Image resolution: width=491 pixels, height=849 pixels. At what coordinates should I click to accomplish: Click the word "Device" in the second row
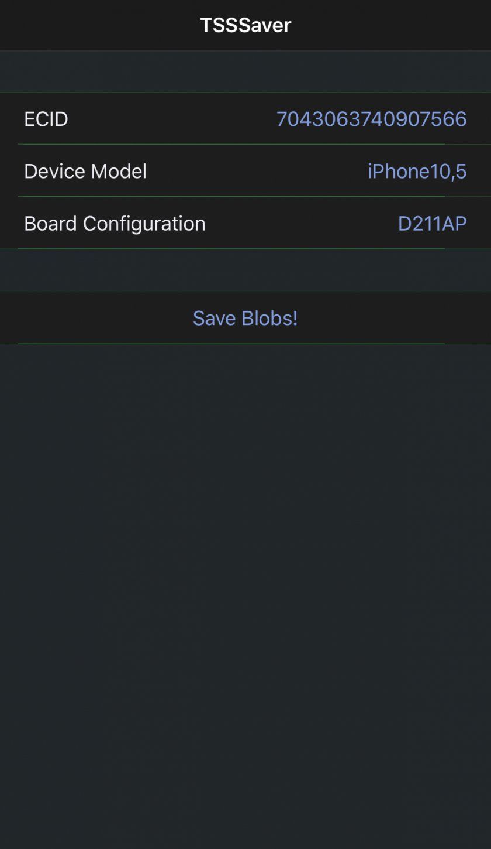tap(56, 171)
